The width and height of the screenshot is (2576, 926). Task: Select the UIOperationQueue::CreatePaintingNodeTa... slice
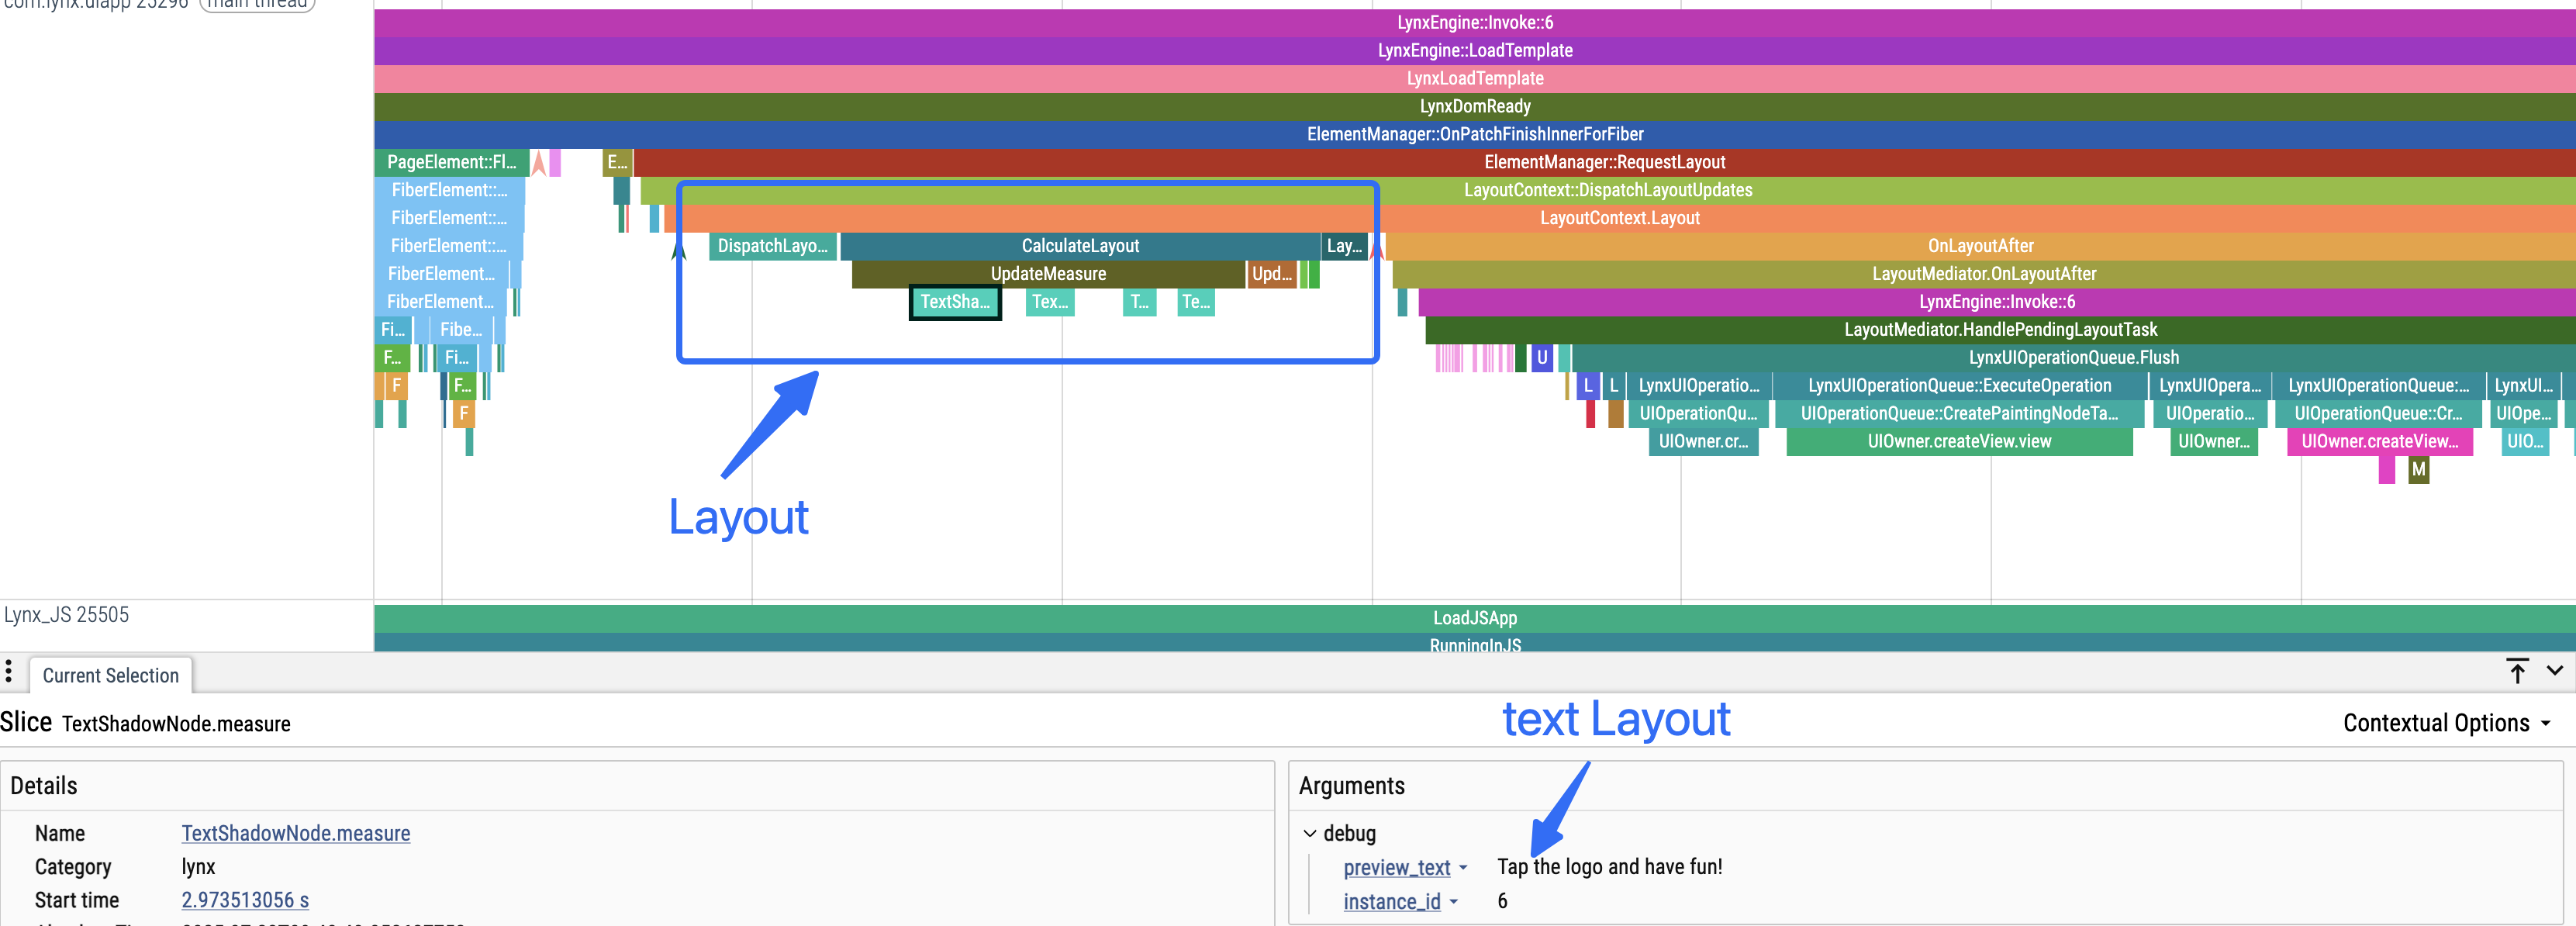[1959, 414]
